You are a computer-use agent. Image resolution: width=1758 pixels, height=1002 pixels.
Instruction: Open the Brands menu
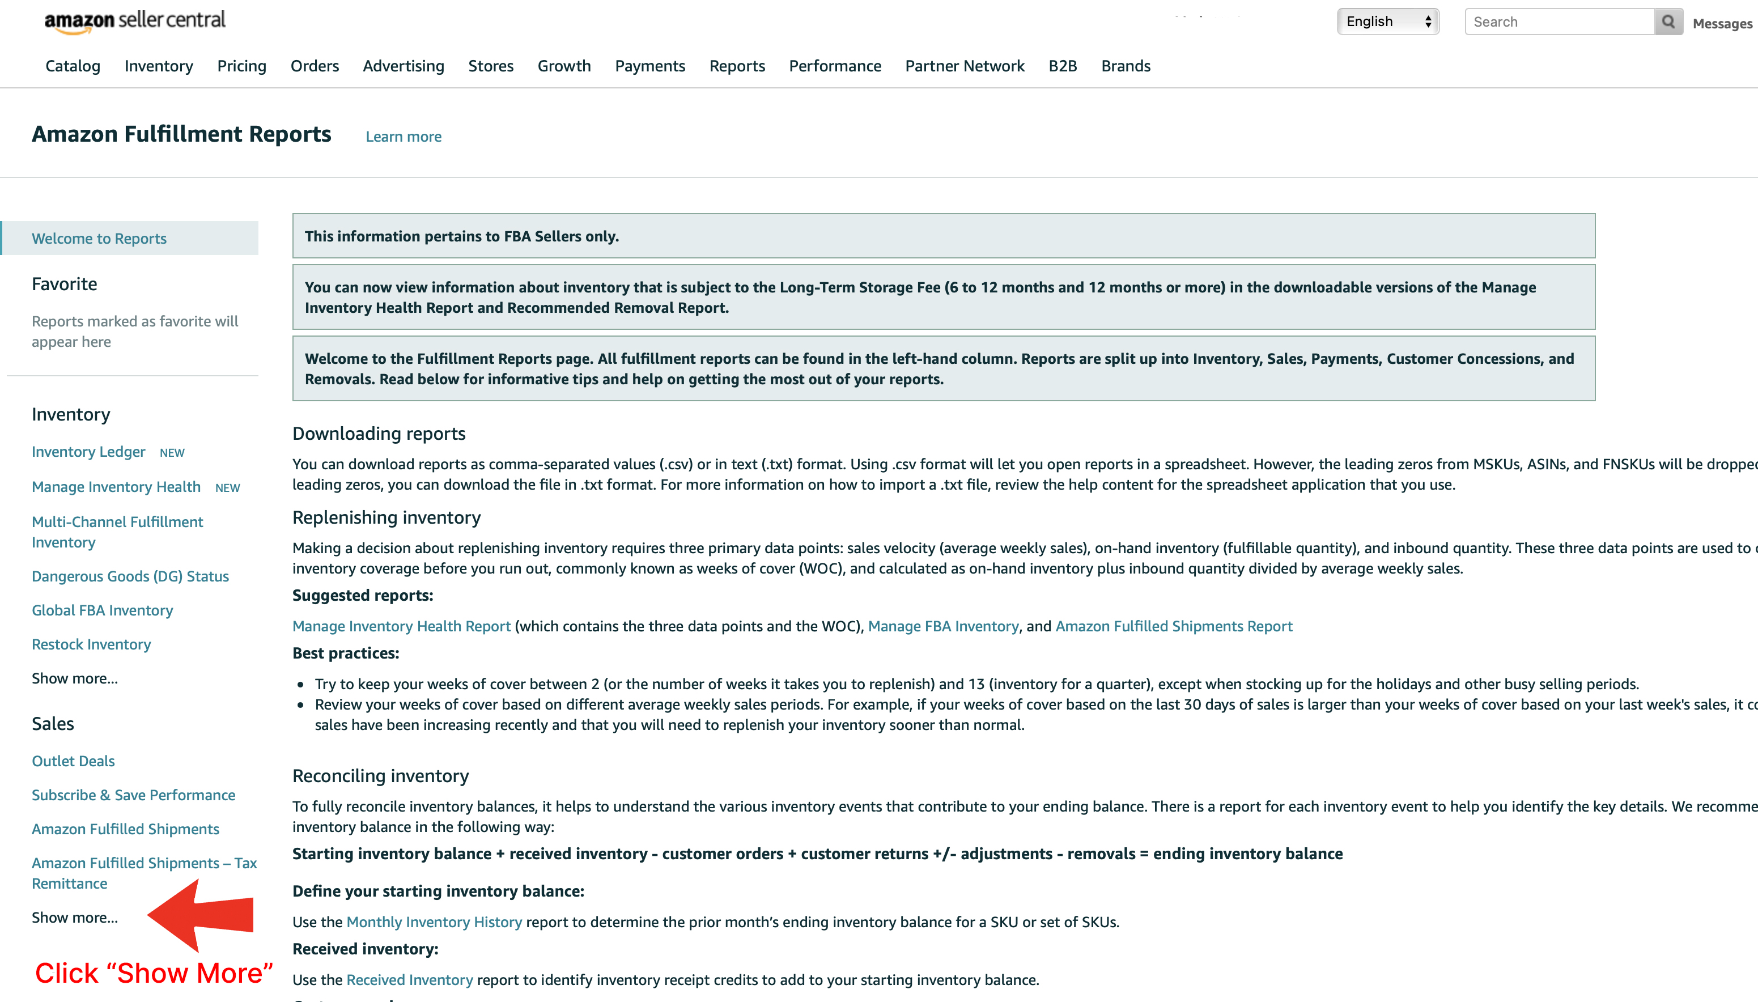click(x=1126, y=66)
